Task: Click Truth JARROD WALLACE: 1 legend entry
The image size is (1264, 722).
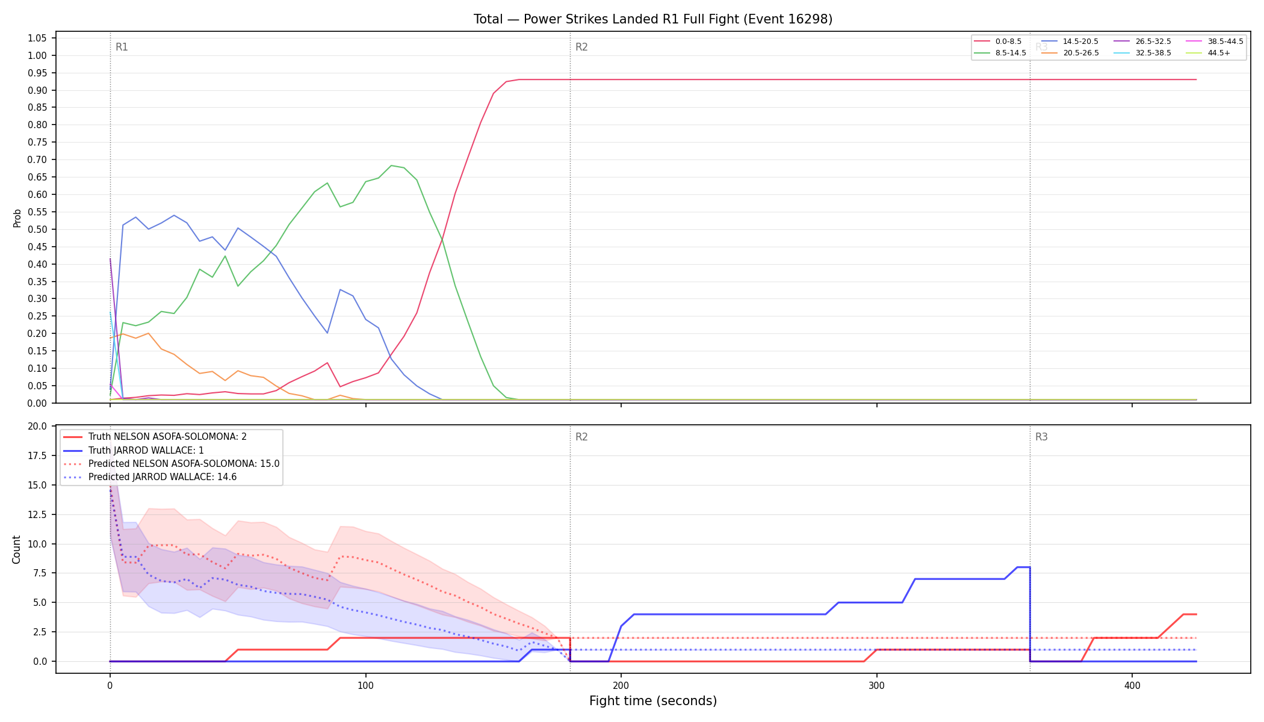Action: 134,450
